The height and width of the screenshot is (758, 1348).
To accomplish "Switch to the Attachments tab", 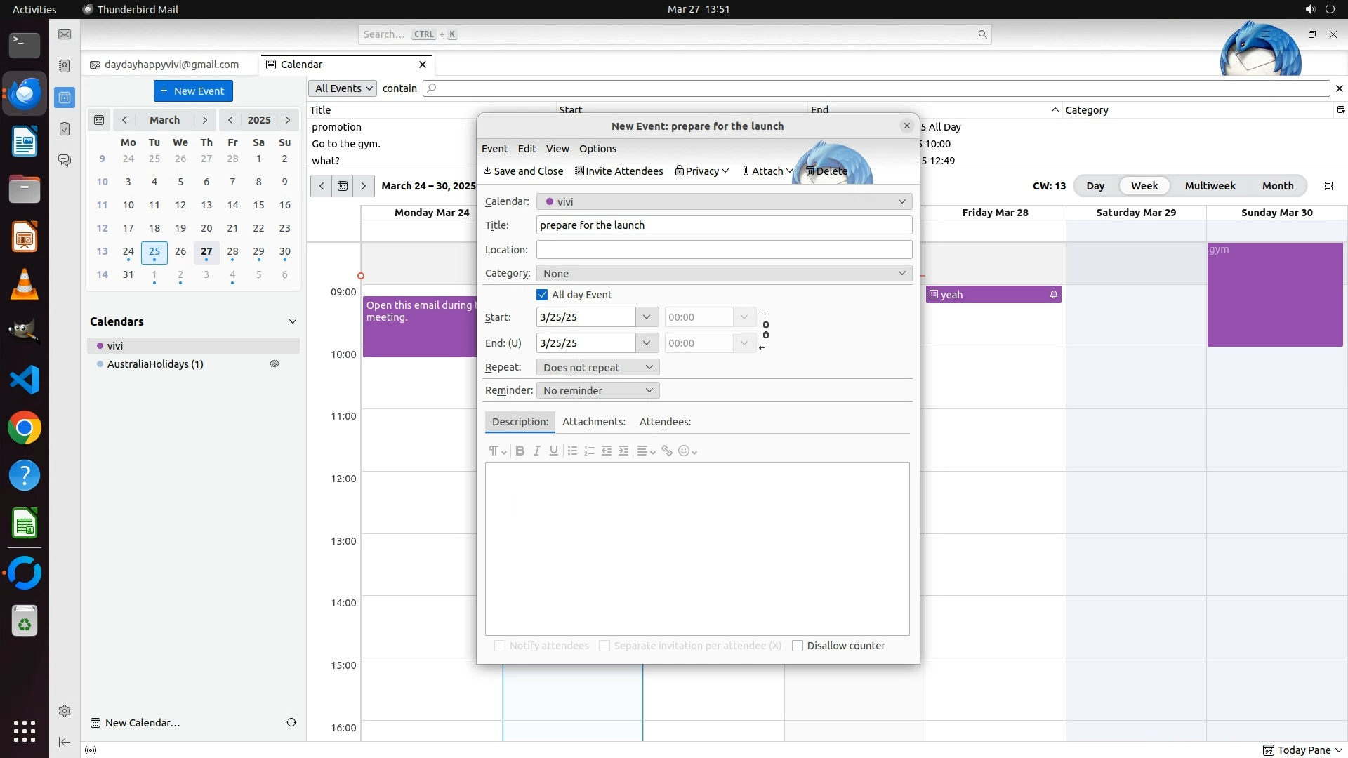I will pyautogui.click(x=593, y=422).
